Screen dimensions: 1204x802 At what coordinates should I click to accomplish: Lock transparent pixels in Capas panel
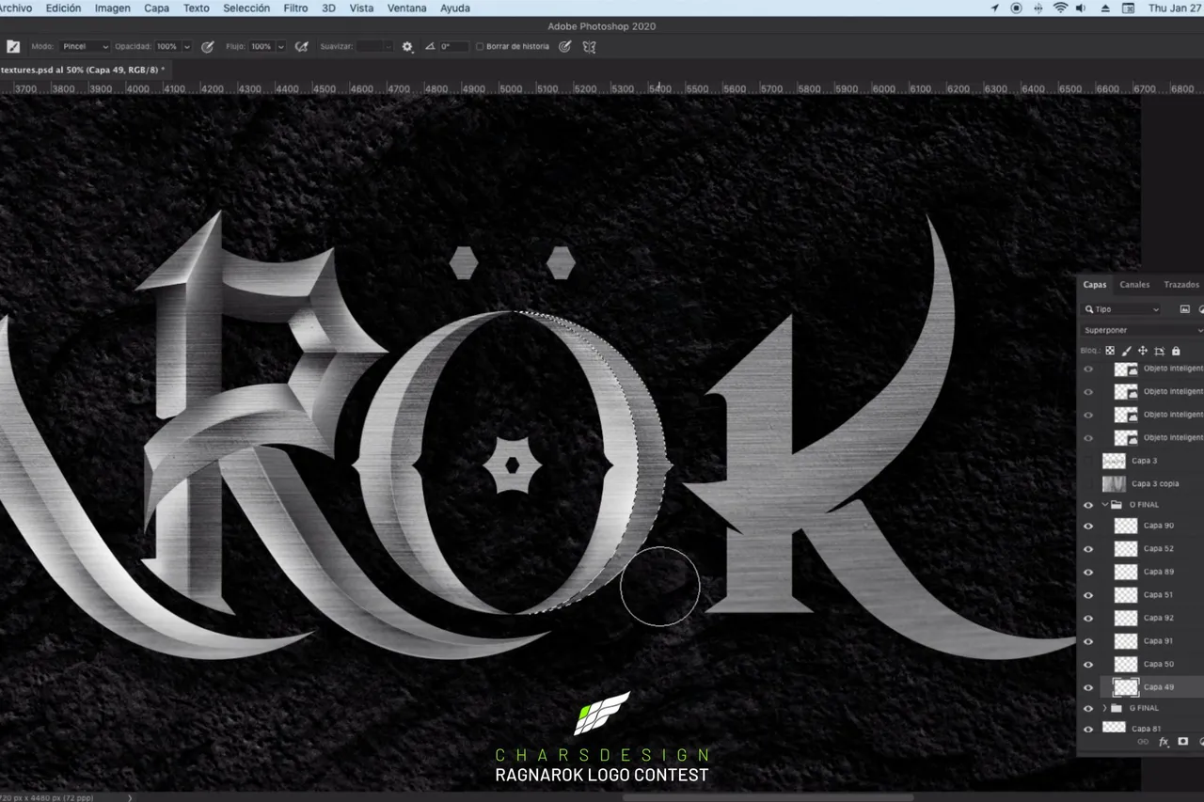point(1110,351)
